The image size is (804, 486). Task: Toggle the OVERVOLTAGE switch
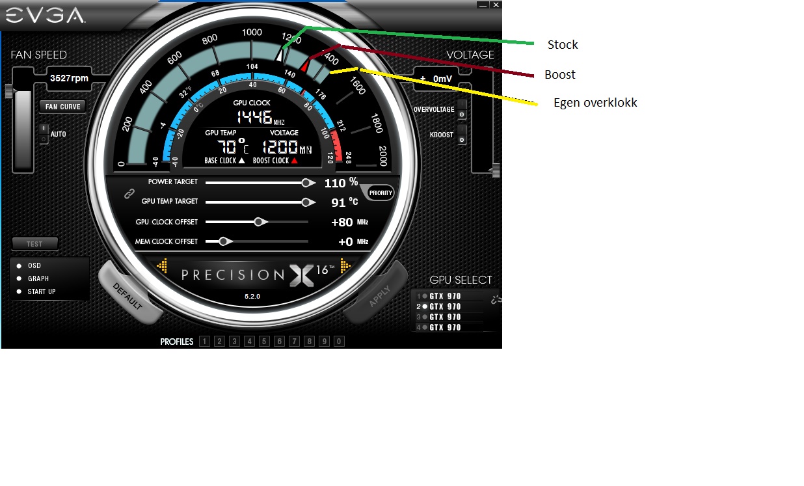pyautogui.click(x=462, y=109)
